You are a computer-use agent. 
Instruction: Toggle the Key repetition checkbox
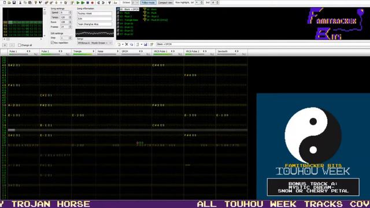coord(53,43)
